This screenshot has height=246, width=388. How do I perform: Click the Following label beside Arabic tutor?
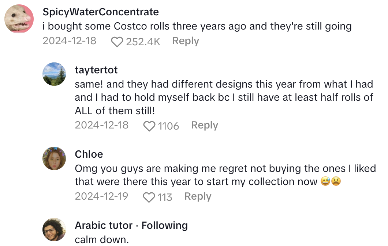click(164, 226)
